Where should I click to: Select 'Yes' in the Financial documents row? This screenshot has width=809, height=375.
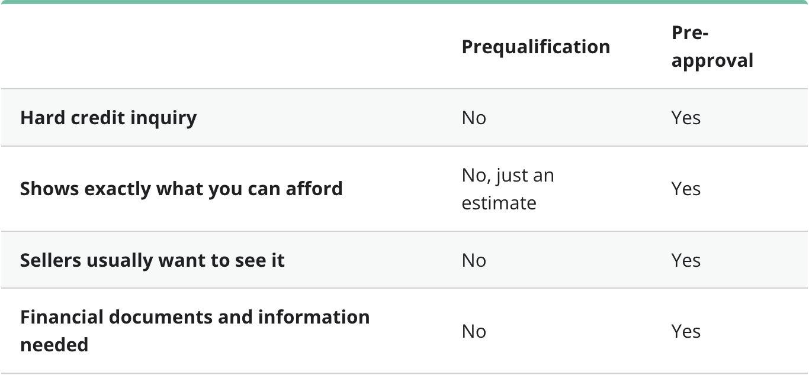click(686, 331)
